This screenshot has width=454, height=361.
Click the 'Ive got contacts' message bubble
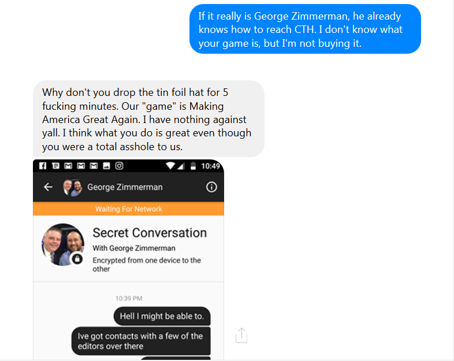141,341
